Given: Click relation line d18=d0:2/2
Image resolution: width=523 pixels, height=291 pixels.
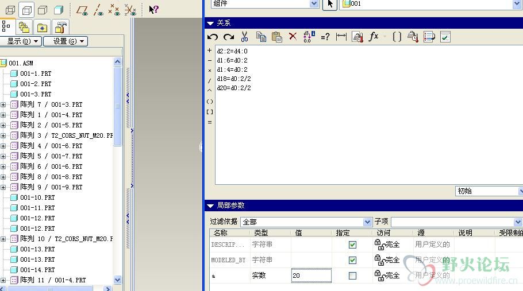Looking at the screenshot, I should click(x=234, y=79).
